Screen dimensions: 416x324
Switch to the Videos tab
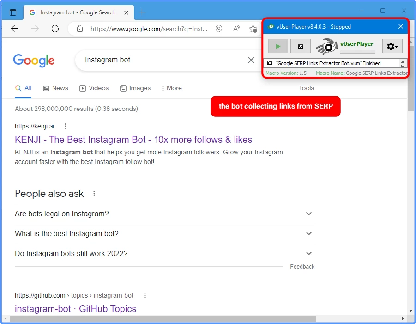tap(94, 88)
